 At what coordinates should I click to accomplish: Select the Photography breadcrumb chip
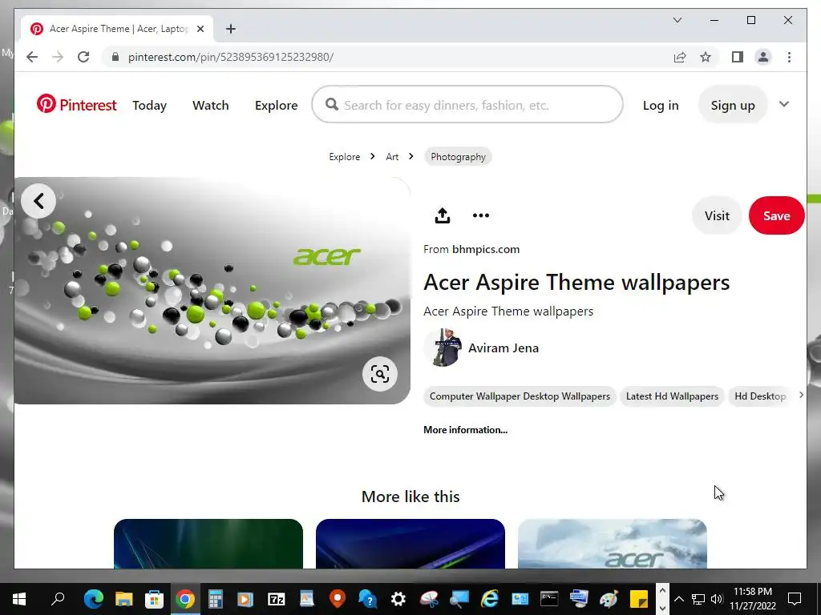click(458, 157)
